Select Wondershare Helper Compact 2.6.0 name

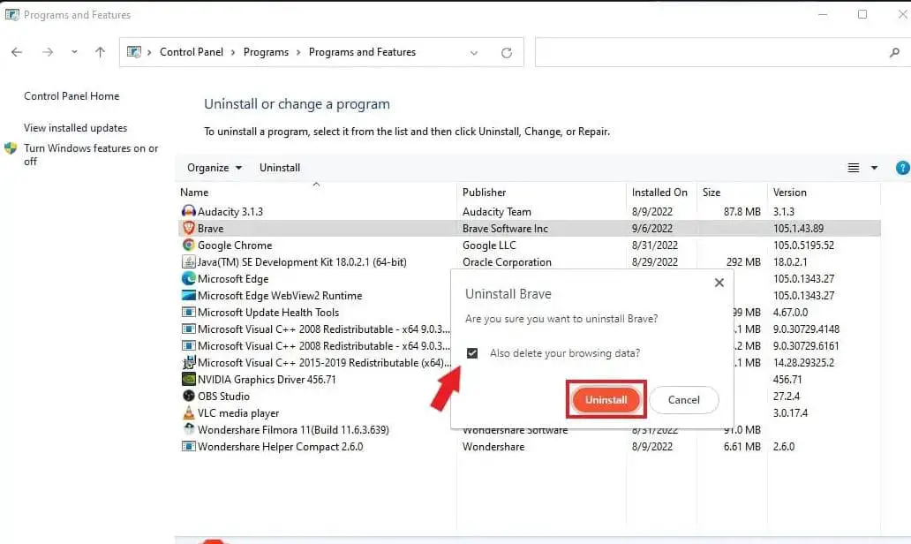(x=280, y=447)
